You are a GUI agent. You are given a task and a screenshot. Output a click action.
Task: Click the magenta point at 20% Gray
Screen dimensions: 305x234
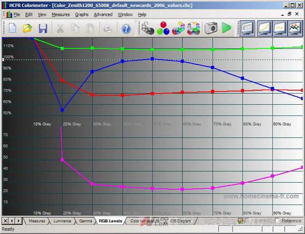(x=62, y=160)
